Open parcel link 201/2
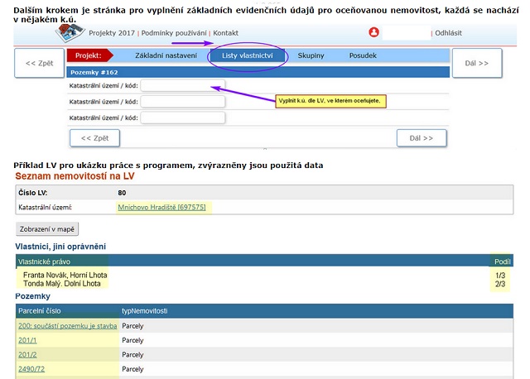Image resolution: width=530 pixels, height=379 pixels. (x=27, y=355)
